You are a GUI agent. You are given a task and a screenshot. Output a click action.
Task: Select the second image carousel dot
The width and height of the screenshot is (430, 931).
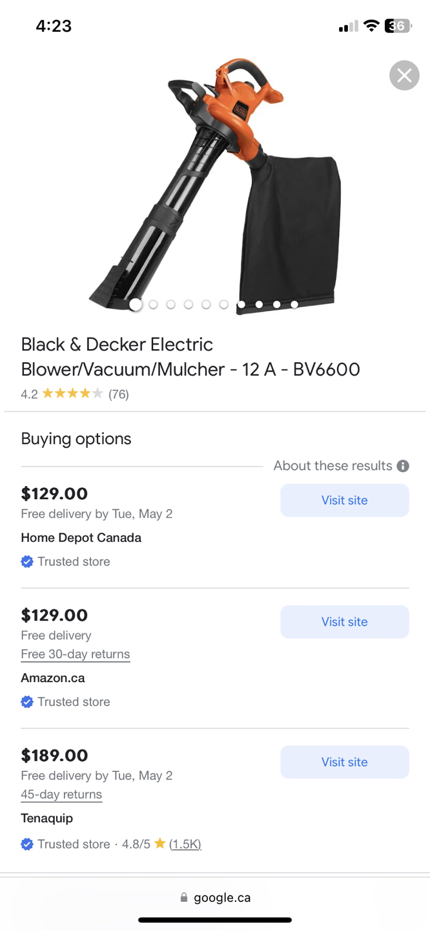click(153, 305)
